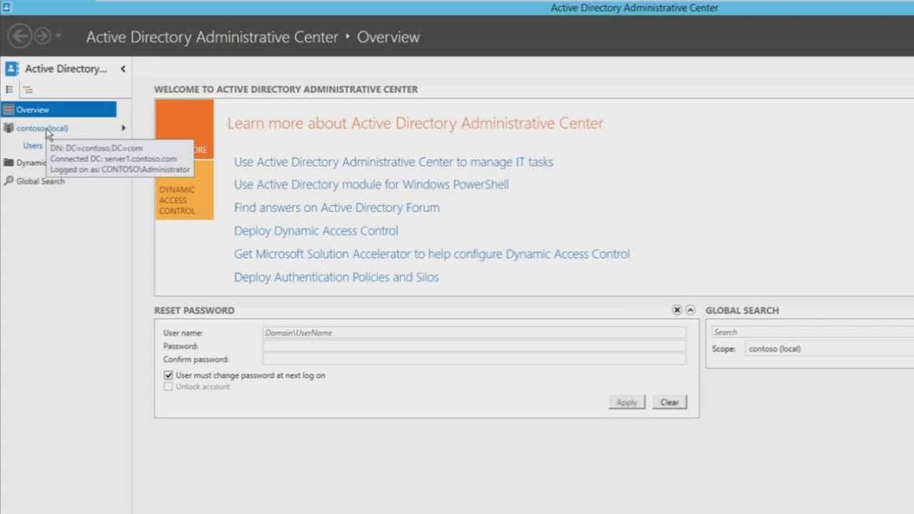Click the User name input field
Viewport: 914px width, 514px height.
474,333
